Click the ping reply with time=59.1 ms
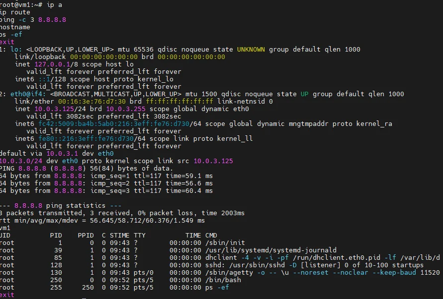The width and height of the screenshot is (443, 299). pyautogui.click(x=106, y=176)
